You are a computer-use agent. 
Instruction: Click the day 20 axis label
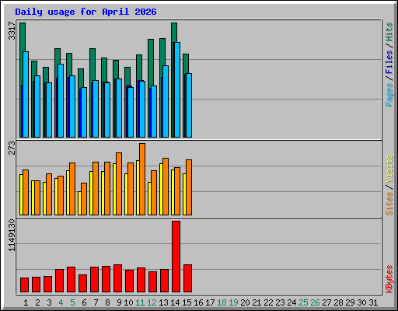point(245,302)
